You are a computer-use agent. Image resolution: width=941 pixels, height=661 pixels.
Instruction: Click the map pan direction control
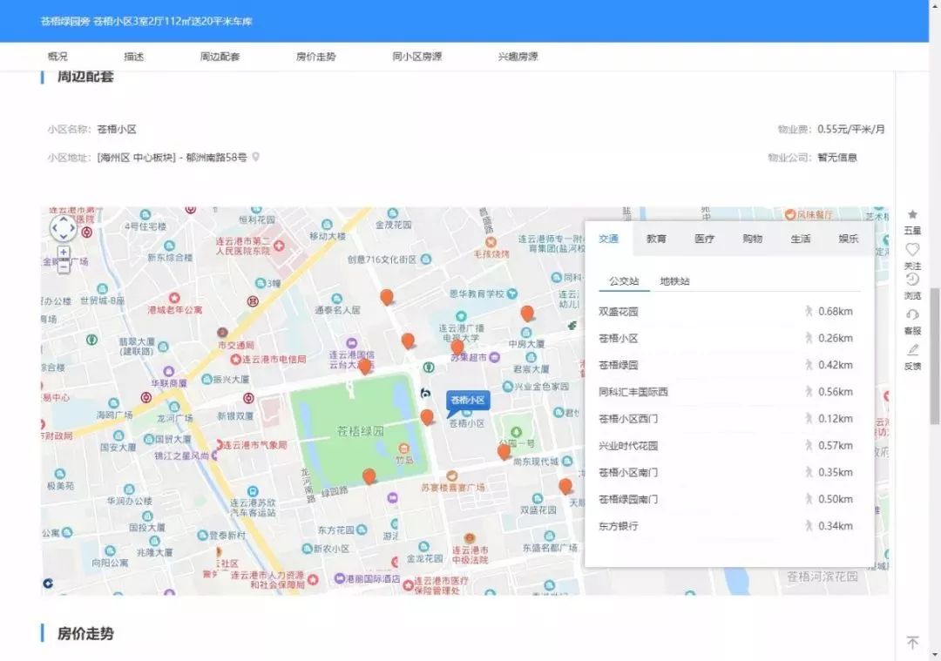(63, 228)
